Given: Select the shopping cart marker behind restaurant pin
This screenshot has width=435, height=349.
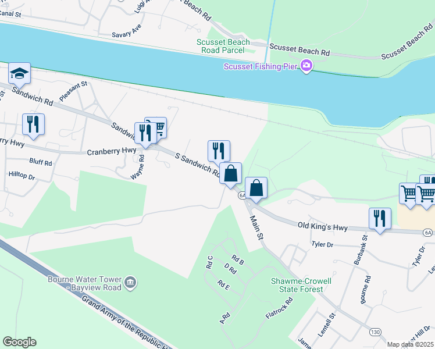Looking at the screenshot, I should click(x=159, y=126).
